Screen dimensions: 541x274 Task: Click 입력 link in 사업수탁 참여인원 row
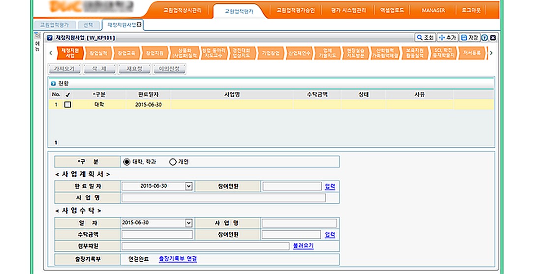330,234
